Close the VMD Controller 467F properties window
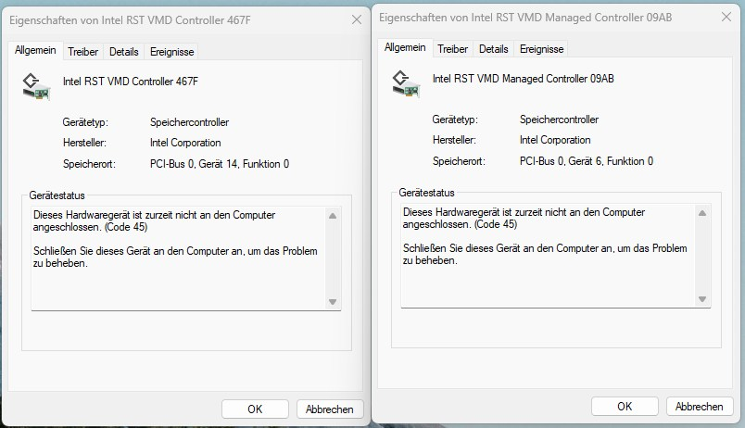This screenshot has width=745, height=428. [357, 19]
